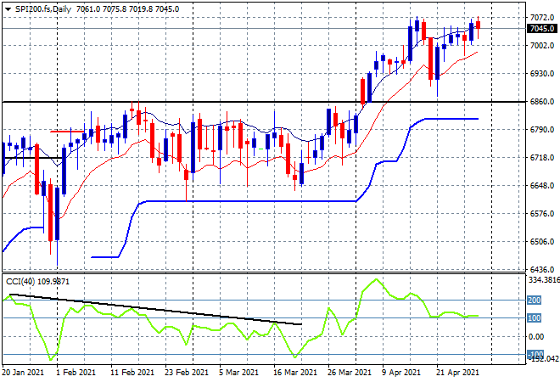The width and height of the screenshot is (560, 382).
Task: Click the CCI(40) 109.9871 indicator label
Action: click(37, 282)
